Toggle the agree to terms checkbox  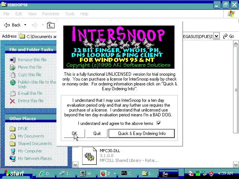tap(159, 123)
